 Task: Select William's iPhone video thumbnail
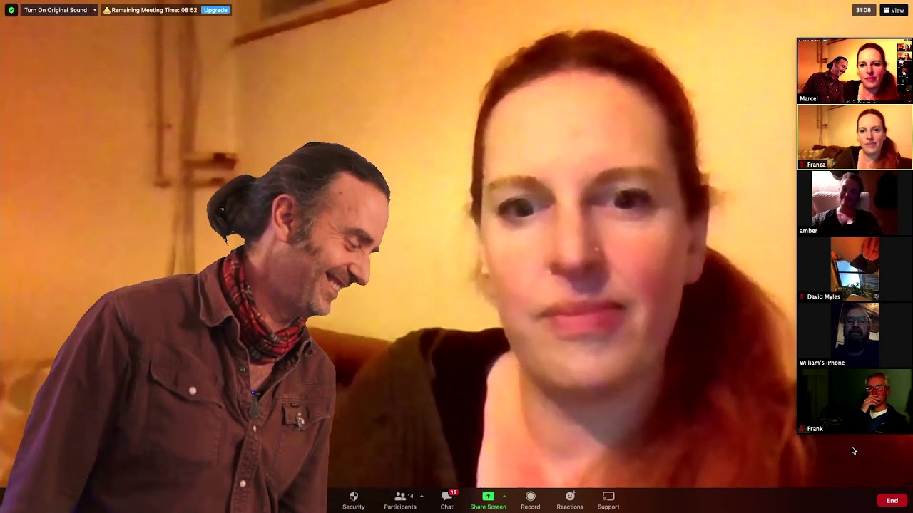(855, 335)
